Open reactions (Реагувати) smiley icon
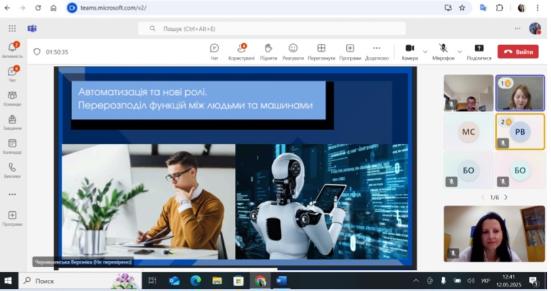551x291 pixels. point(293,48)
